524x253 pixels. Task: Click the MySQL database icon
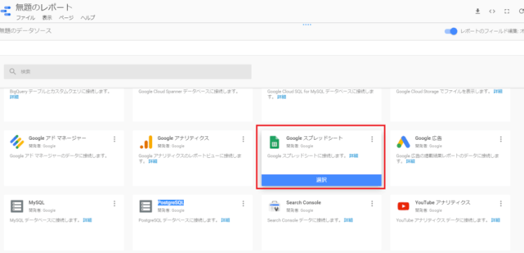click(x=17, y=206)
